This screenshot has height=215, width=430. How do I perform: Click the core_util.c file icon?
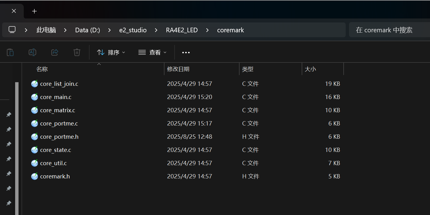click(35, 163)
